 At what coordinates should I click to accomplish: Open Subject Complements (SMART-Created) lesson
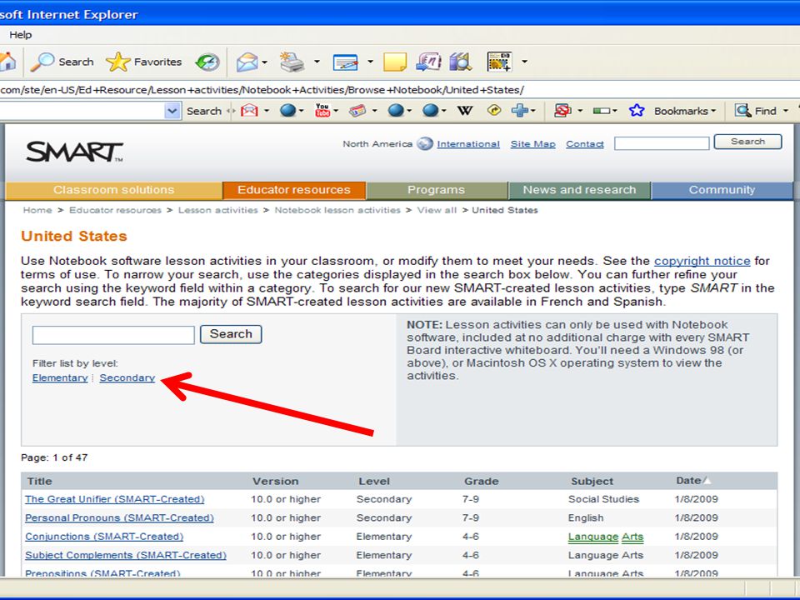pyautogui.click(x=126, y=555)
